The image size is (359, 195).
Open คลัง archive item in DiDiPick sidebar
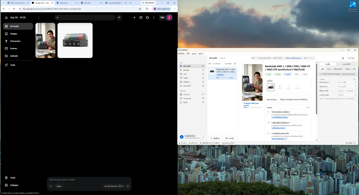click(x=193, y=74)
